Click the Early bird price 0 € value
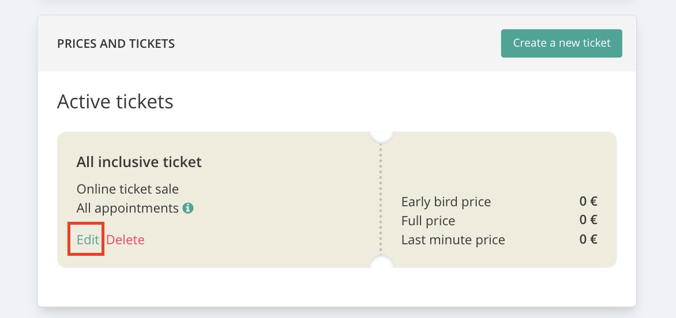 click(x=588, y=201)
